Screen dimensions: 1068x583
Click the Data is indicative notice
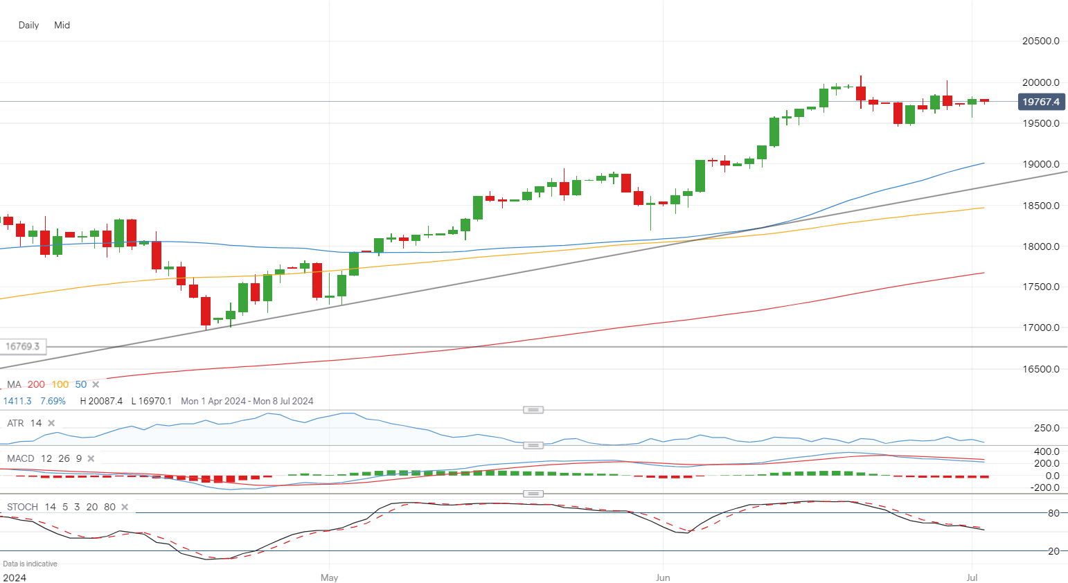[30, 564]
